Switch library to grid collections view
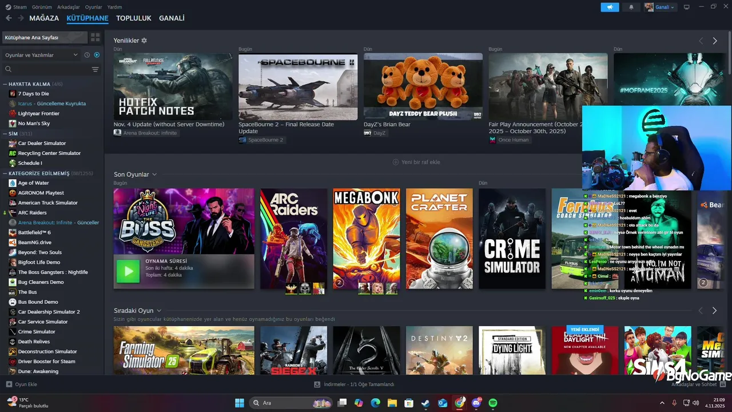This screenshot has width=732, height=412. [x=95, y=37]
